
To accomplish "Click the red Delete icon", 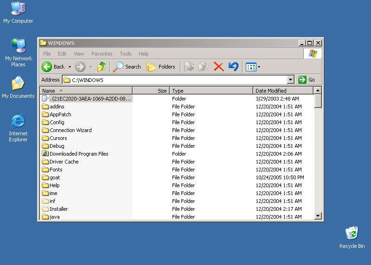I will click(218, 67).
